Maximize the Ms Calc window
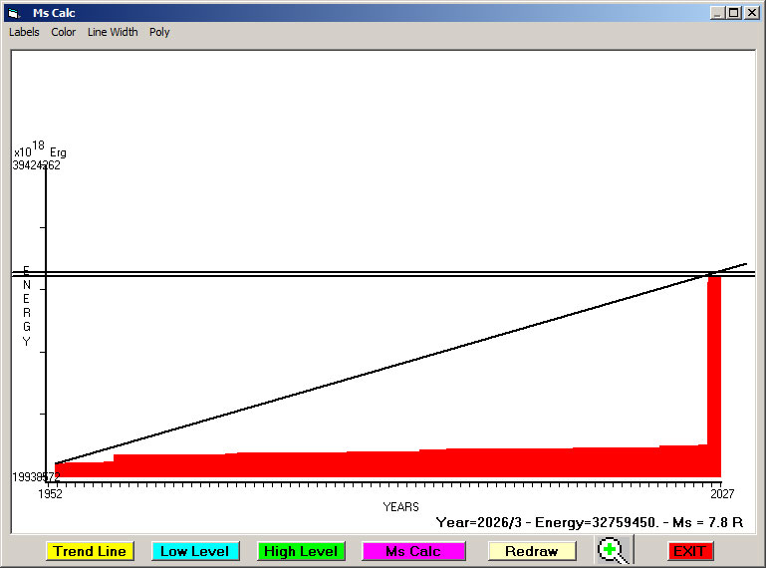766x568 pixels. pos(734,13)
